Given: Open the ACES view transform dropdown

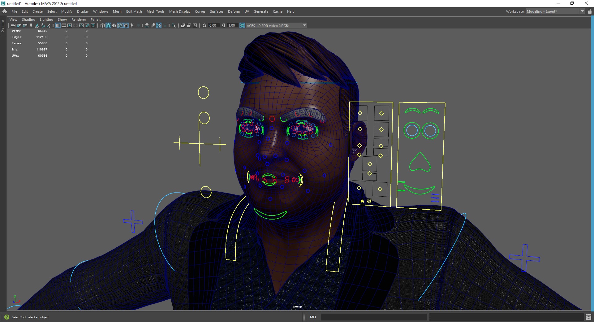Looking at the screenshot, I should (x=304, y=25).
